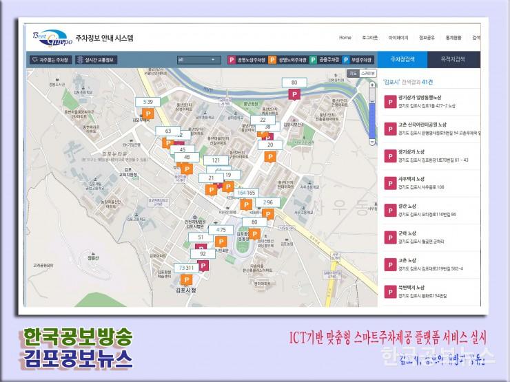
Task: Click orange P marker under the 4 75 label
Action: click(x=221, y=242)
